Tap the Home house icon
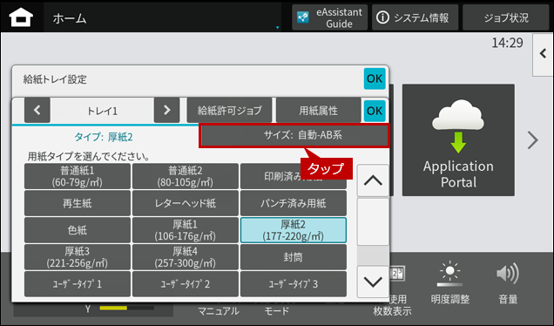The height and width of the screenshot is (326, 554). coord(21,17)
